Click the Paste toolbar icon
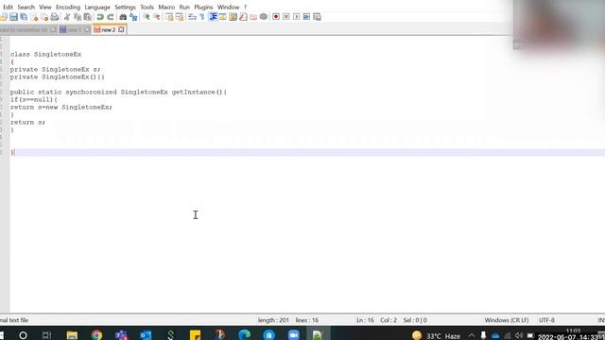Image resolution: width=605 pixels, height=340 pixels. (x=88, y=17)
